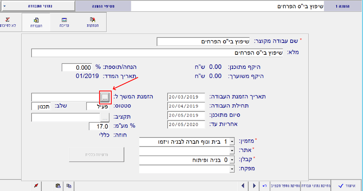Click the עריכה (edit) toolbar icon

[64, 22]
